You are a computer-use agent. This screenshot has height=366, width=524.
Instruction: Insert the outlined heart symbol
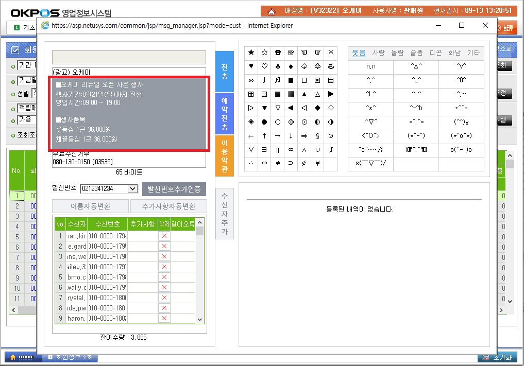pos(264,66)
